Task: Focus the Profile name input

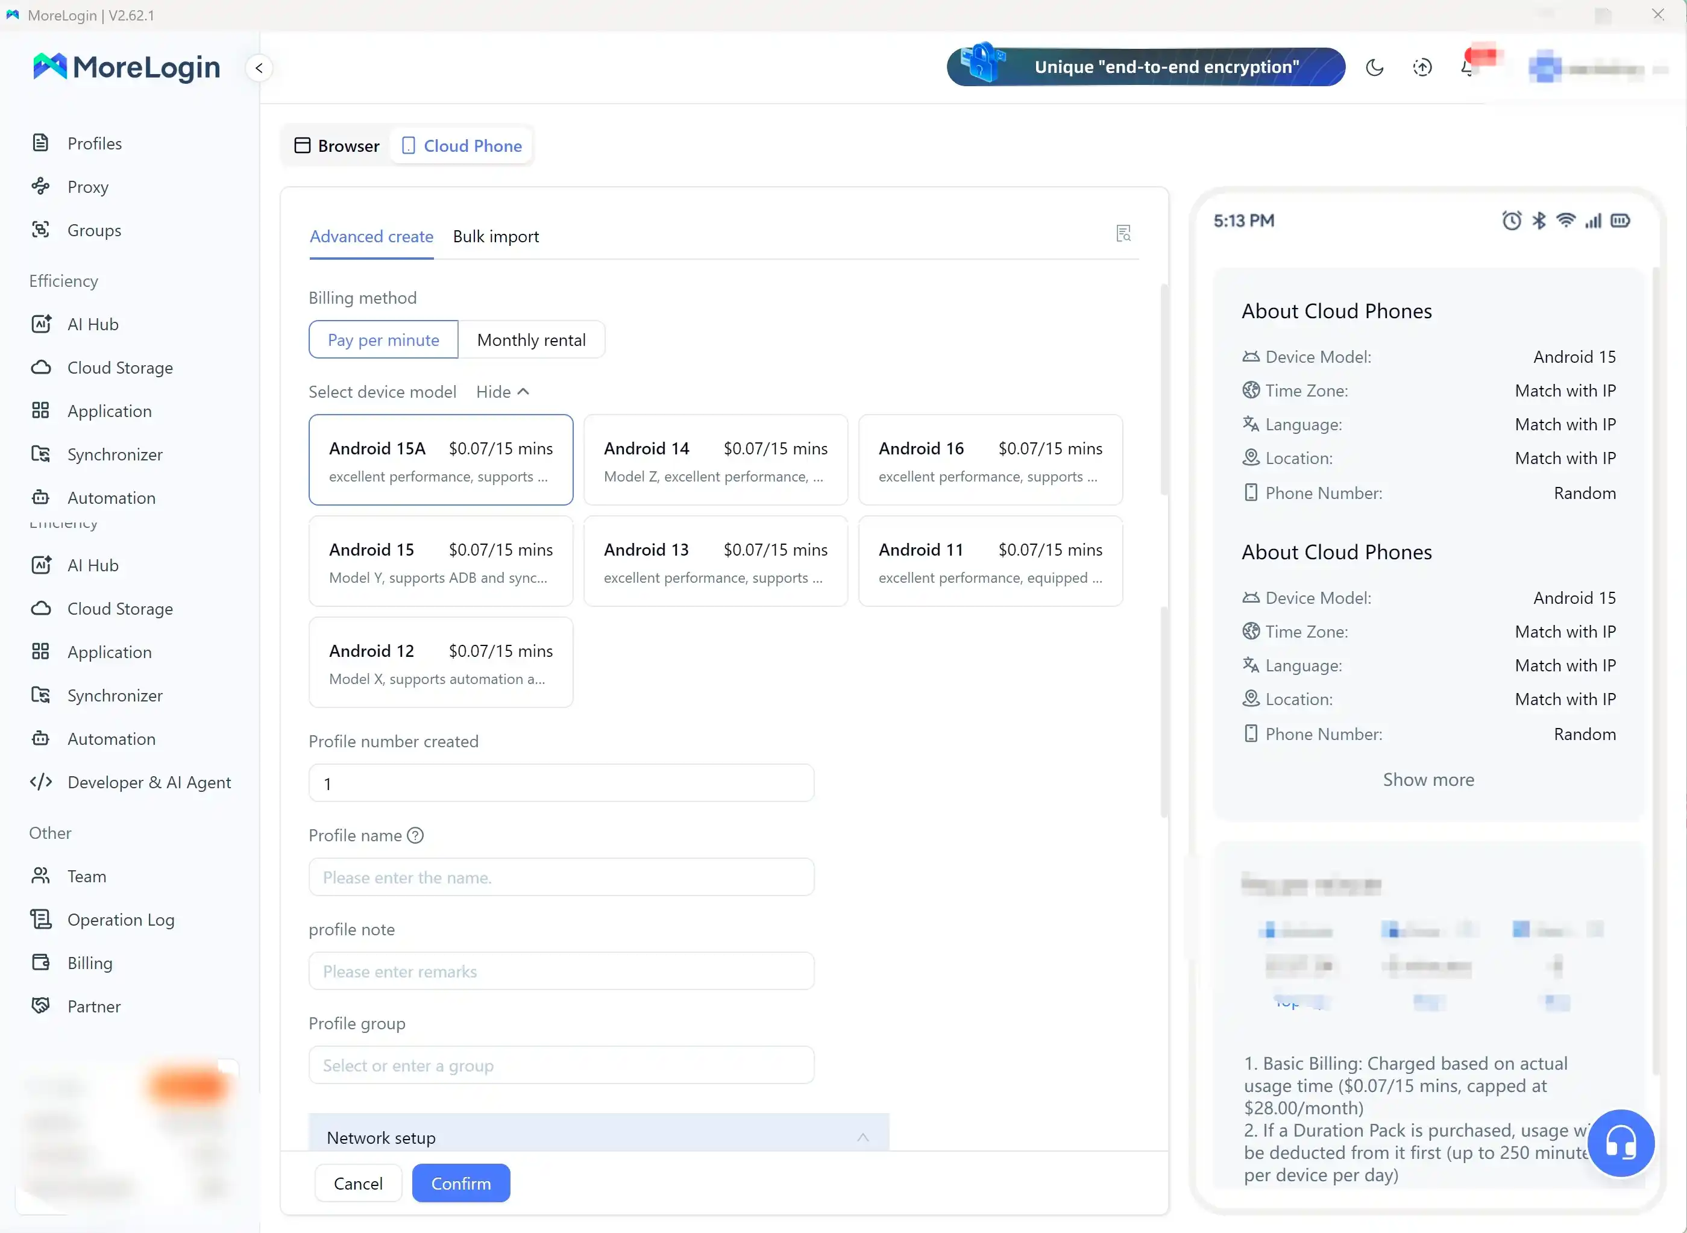Action: (561, 877)
